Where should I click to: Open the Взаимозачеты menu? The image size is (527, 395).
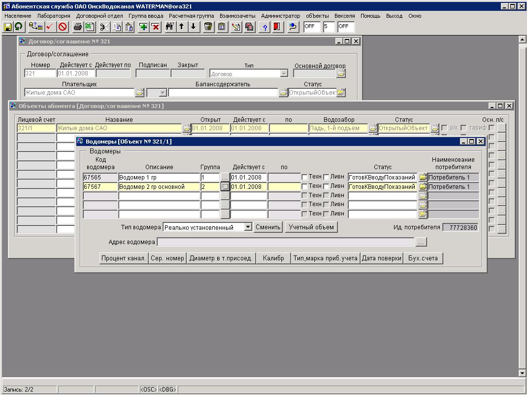[x=237, y=16]
